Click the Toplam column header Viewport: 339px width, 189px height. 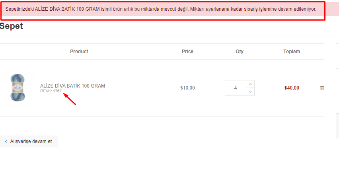(x=292, y=52)
